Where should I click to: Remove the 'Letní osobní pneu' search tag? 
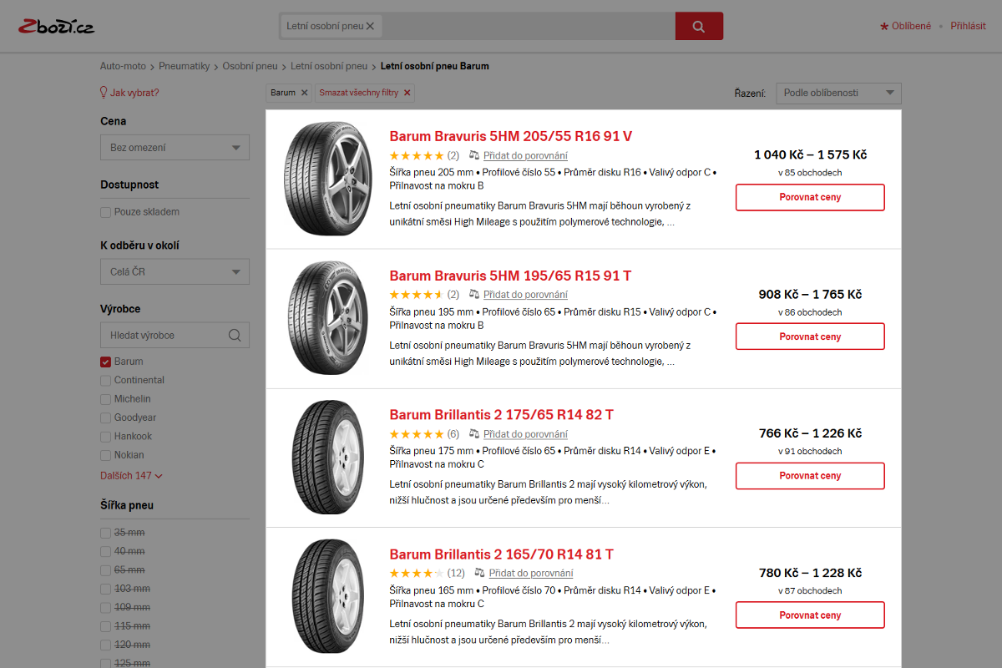[370, 26]
